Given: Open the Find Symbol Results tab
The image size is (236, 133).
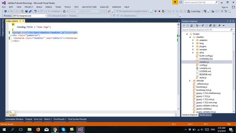Looking at the screenshot, I should click(77, 119).
